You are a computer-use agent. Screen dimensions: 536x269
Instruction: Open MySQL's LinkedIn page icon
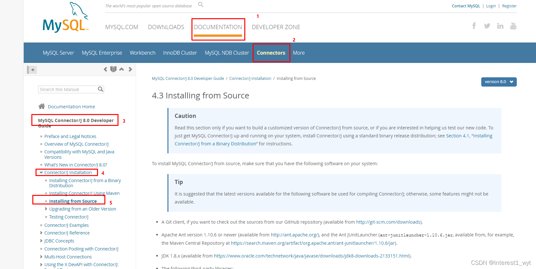click(x=500, y=26)
